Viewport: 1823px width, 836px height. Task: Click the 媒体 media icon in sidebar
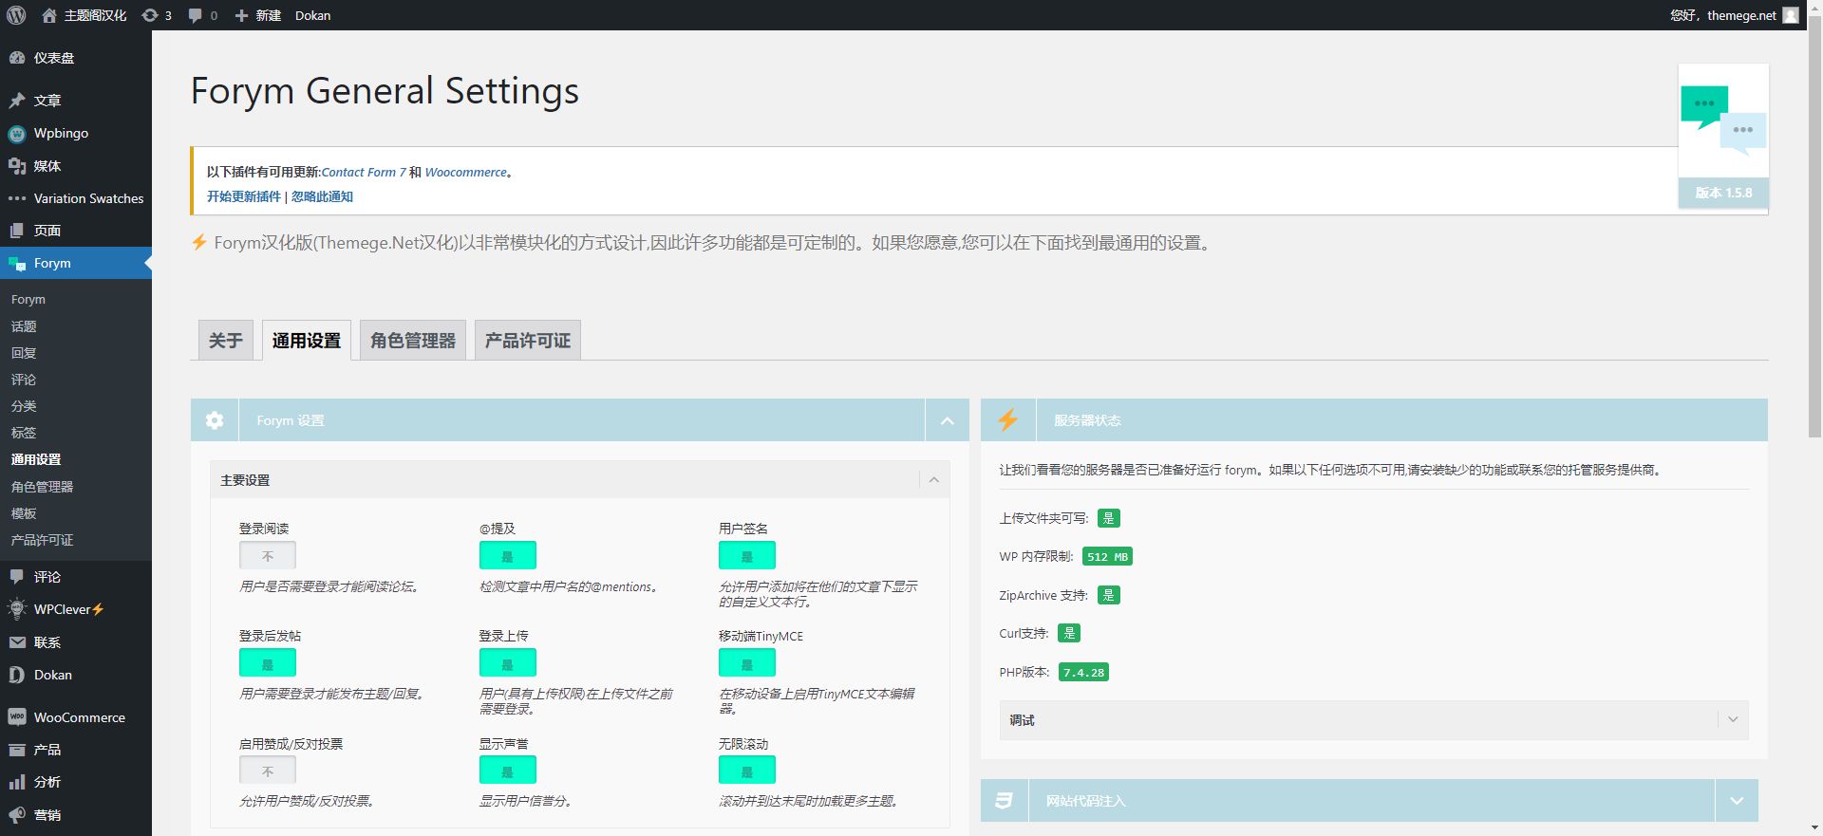(x=17, y=166)
